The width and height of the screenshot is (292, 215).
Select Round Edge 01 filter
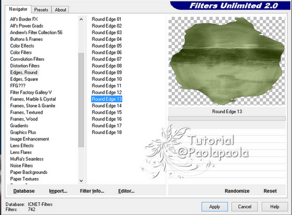106,19
